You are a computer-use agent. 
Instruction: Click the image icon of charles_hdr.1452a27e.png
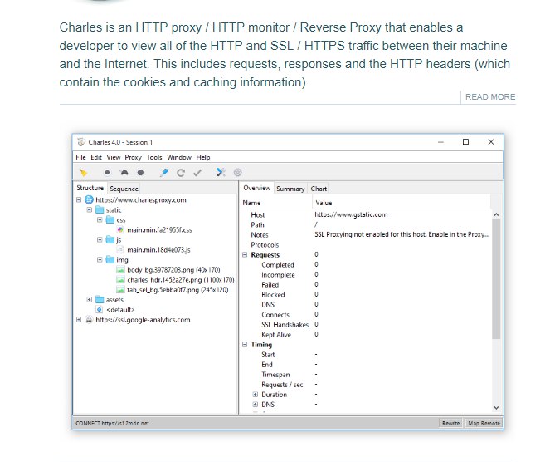(x=120, y=280)
